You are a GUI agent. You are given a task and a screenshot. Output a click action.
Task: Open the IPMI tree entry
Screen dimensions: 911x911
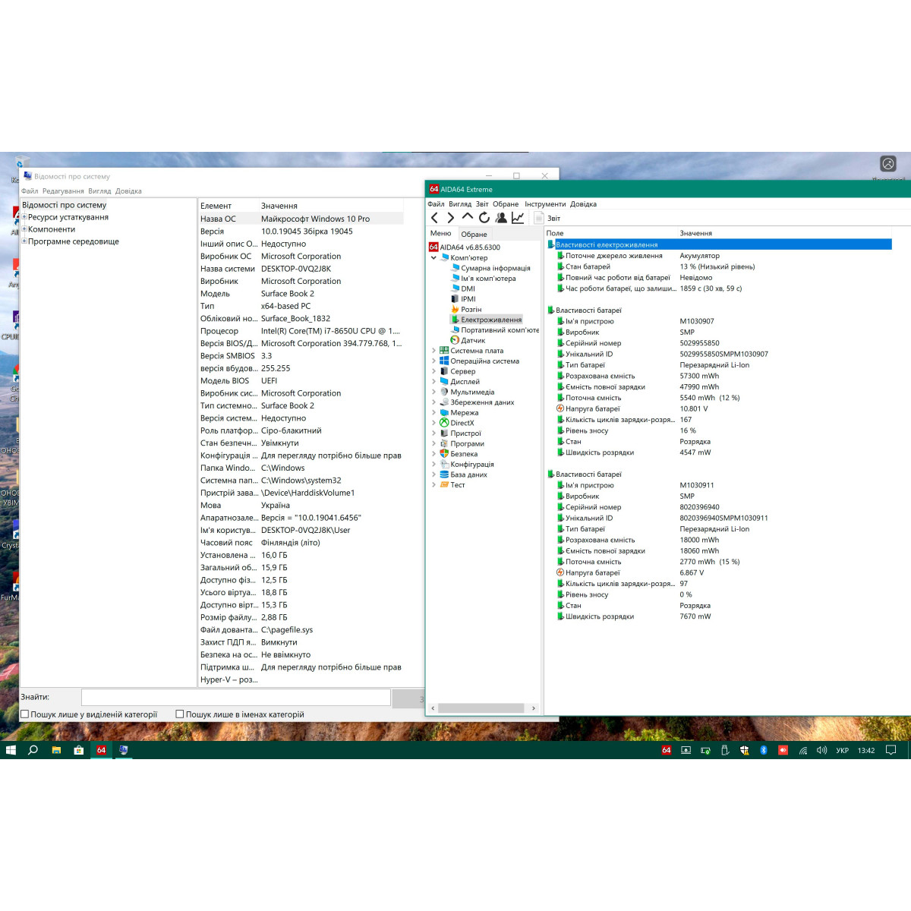point(468,299)
